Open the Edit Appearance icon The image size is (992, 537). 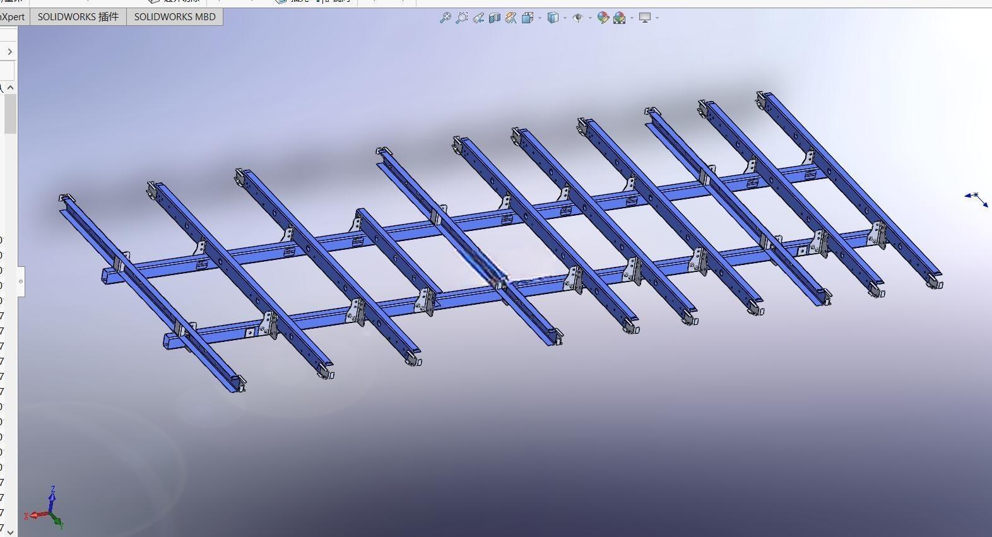[x=603, y=18]
